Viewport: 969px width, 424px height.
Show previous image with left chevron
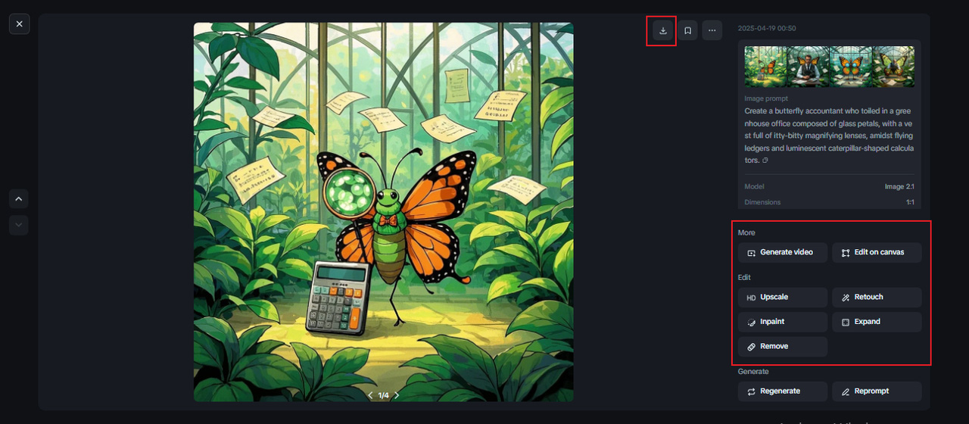(370, 395)
